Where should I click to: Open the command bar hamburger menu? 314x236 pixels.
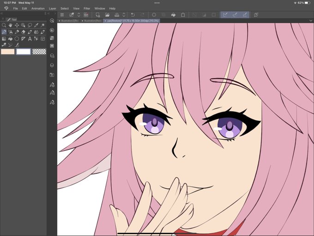62,15
